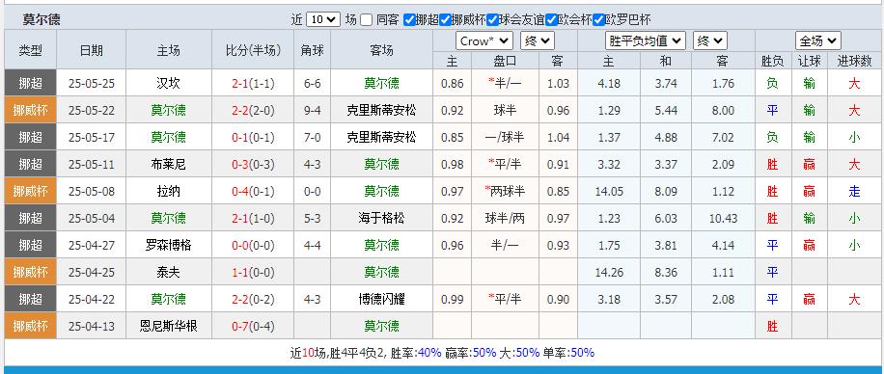Toggle the 同客 checkbox
The width and height of the screenshot is (884, 374).
tap(367, 19)
